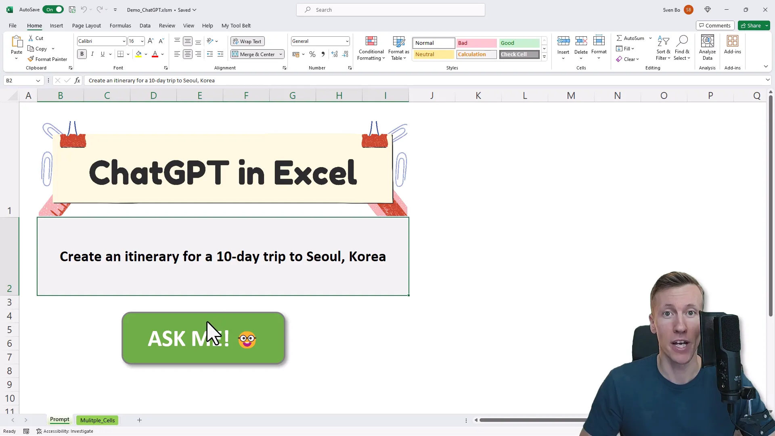Image resolution: width=775 pixels, height=436 pixels.
Task: Open the Font Color picker
Action: pos(162,54)
